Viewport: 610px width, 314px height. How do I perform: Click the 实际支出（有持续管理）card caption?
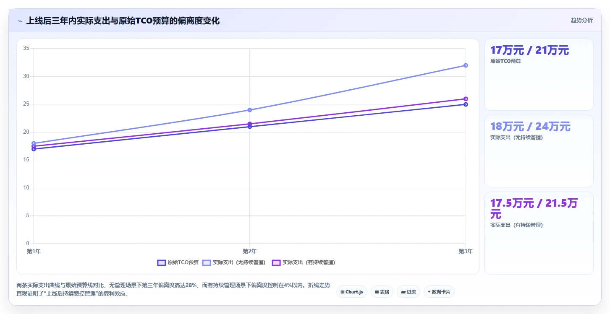click(516, 225)
